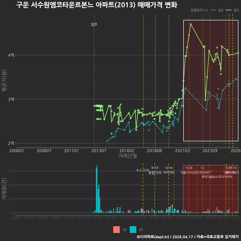Click the '18차대책' policy label

pos(168,172)
